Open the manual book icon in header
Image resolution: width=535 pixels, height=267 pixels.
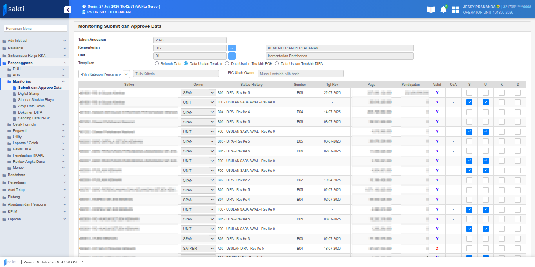(431, 9)
